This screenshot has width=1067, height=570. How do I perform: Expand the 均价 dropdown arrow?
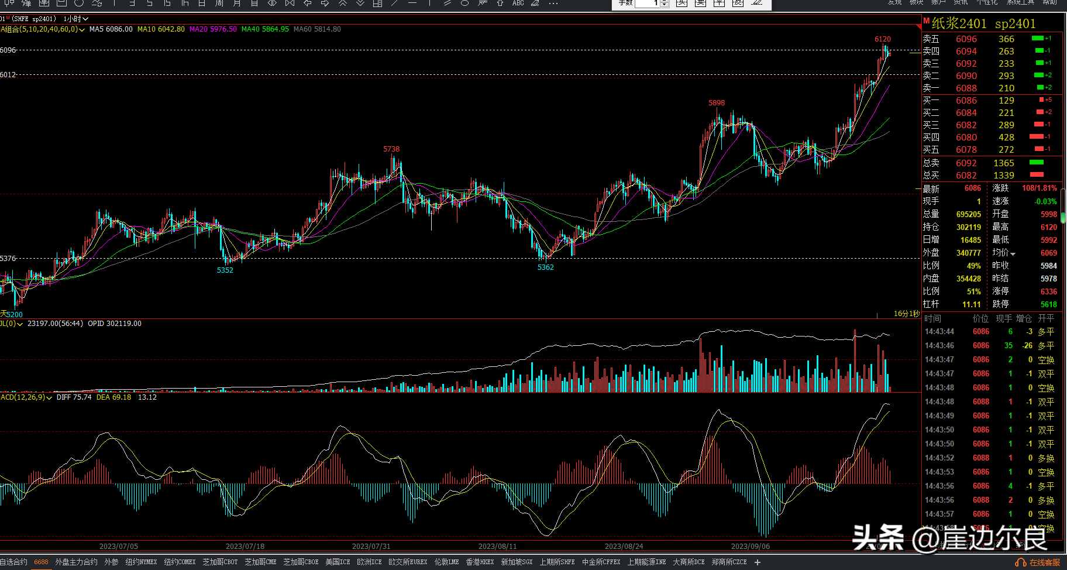pyautogui.click(x=1013, y=253)
